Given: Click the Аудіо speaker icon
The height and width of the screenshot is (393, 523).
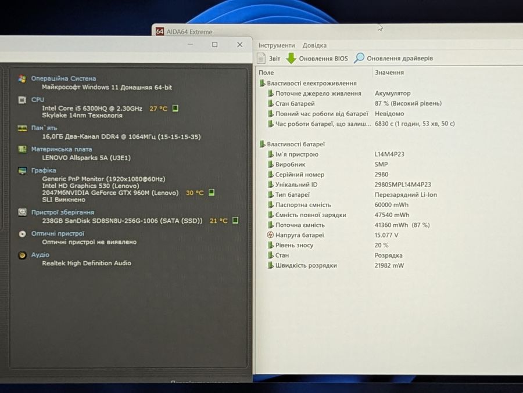Looking at the screenshot, I should pyautogui.click(x=22, y=255).
